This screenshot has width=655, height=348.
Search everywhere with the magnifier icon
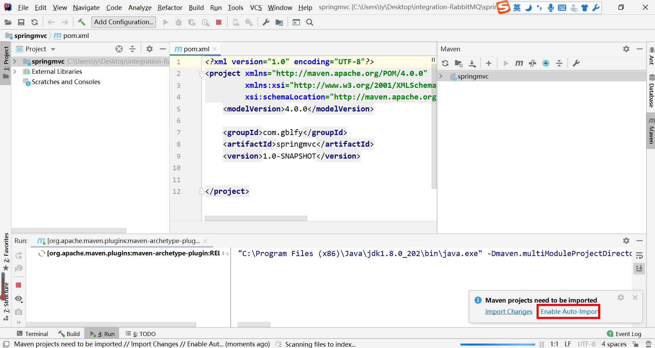point(310,22)
